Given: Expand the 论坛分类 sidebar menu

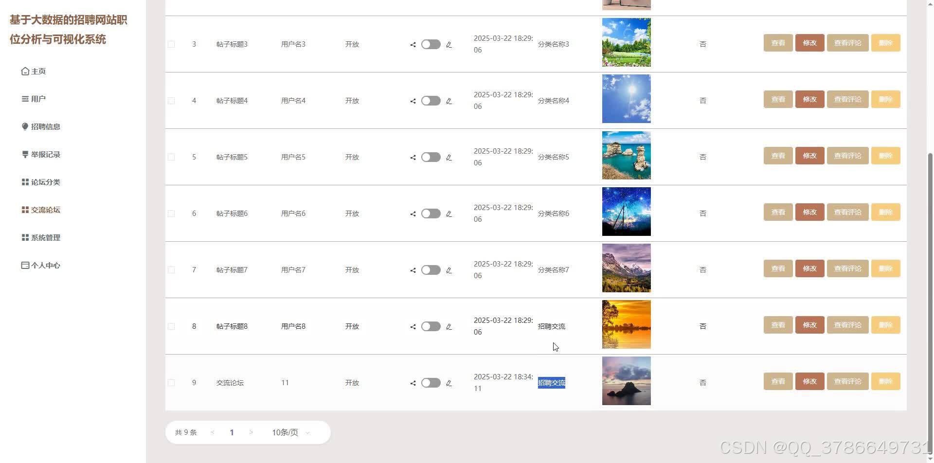Looking at the screenshot, I should 41,182.
